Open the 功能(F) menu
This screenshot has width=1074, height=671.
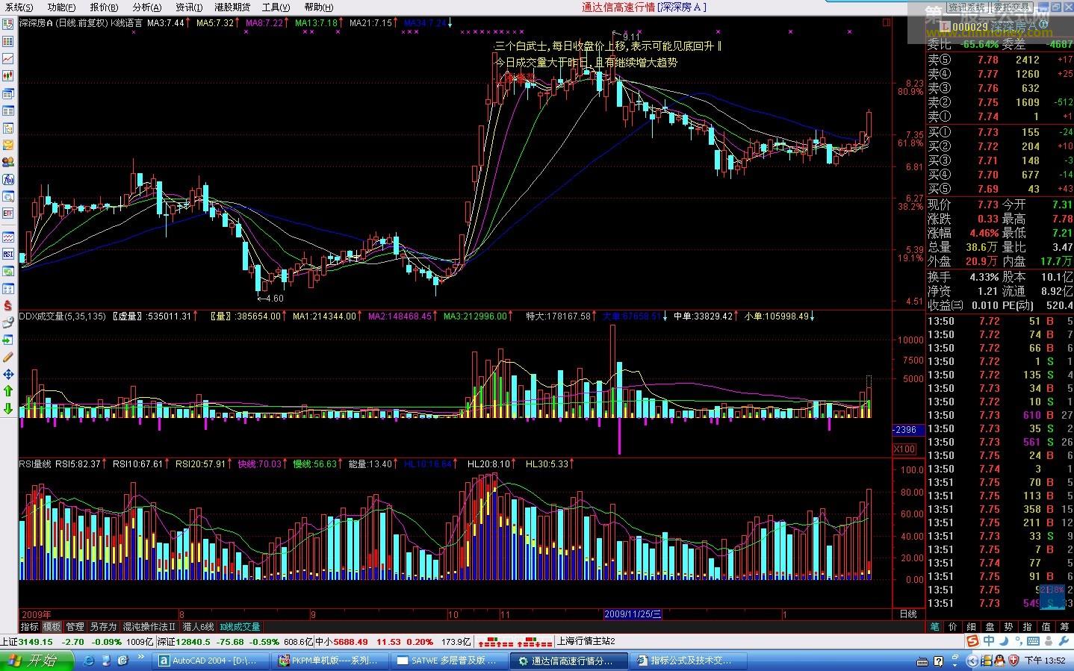point(61,7)
